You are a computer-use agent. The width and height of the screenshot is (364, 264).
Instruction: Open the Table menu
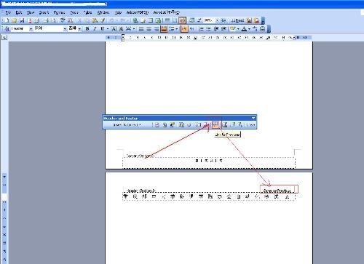pyautogui.click(x=87, y=12)
